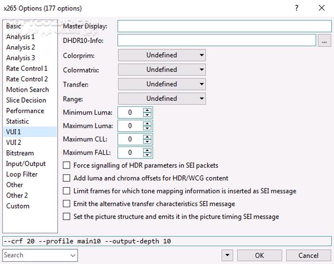This screenshot has width=334, height=264.
Task: Click the DHDR10-Info browse ellipsis button
Action: click(x=324, y=41)
